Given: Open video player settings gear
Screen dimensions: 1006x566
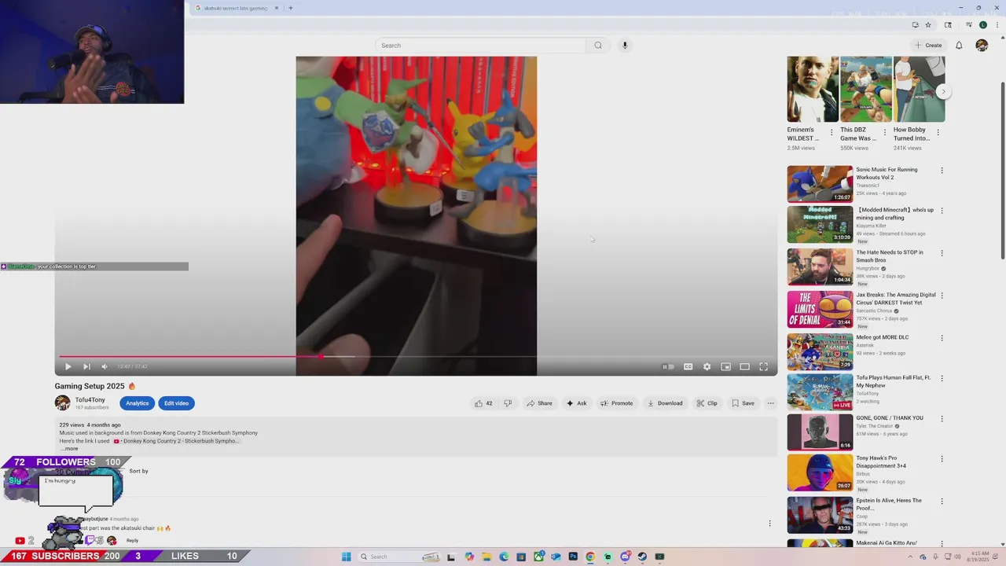Looking at the screenshot, I should point(707,366).
